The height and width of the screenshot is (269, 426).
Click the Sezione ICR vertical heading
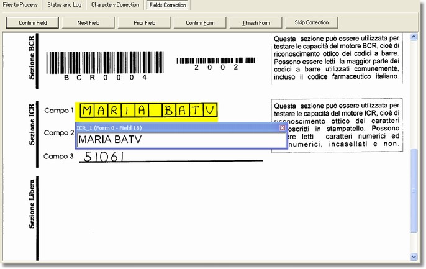32,124
